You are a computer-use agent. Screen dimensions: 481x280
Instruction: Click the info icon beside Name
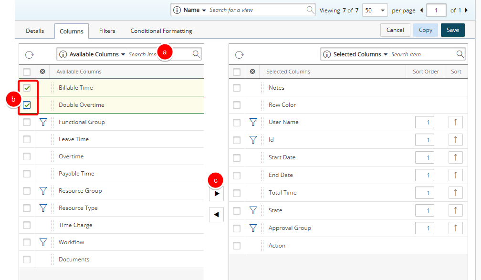coord(177,10)
